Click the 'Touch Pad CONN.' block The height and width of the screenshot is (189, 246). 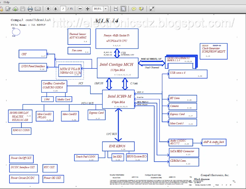coord(86,157)
